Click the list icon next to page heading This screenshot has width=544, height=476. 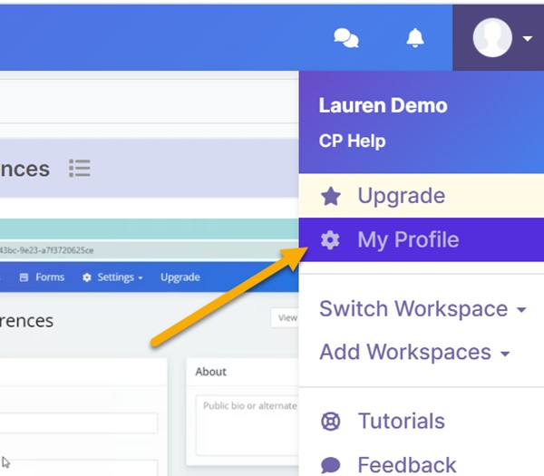[80, 169]
